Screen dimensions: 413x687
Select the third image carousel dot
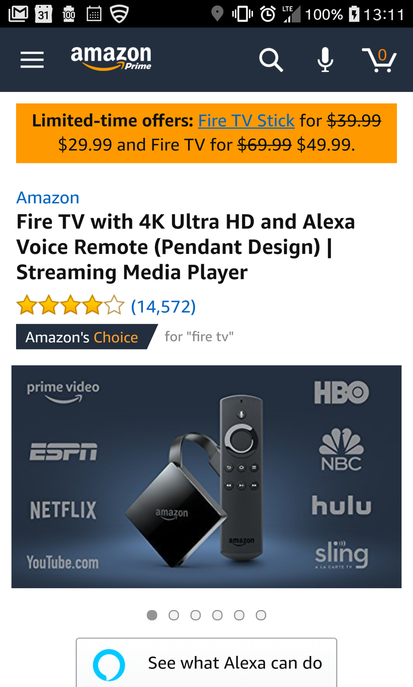click(196, 615)
